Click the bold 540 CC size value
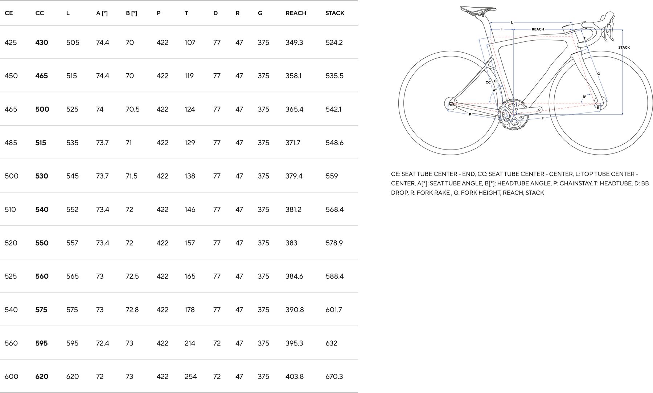Viewport: 653px width, 393px height. 42,209
